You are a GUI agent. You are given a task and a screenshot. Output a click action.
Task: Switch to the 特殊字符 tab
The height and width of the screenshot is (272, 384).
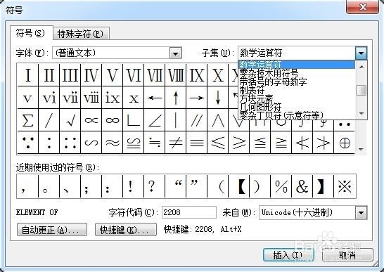click(x=81, y=34)
